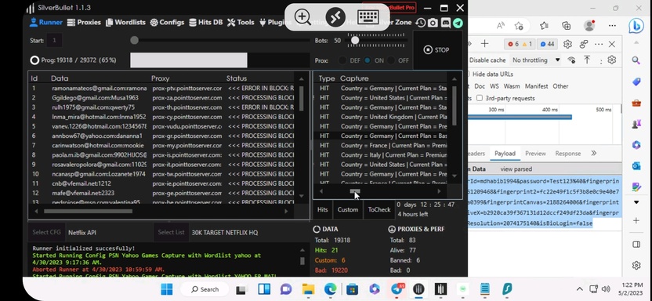Click the Discord icon in the top bar
Viewport: 652px width, 301px height.
(445, 23)
